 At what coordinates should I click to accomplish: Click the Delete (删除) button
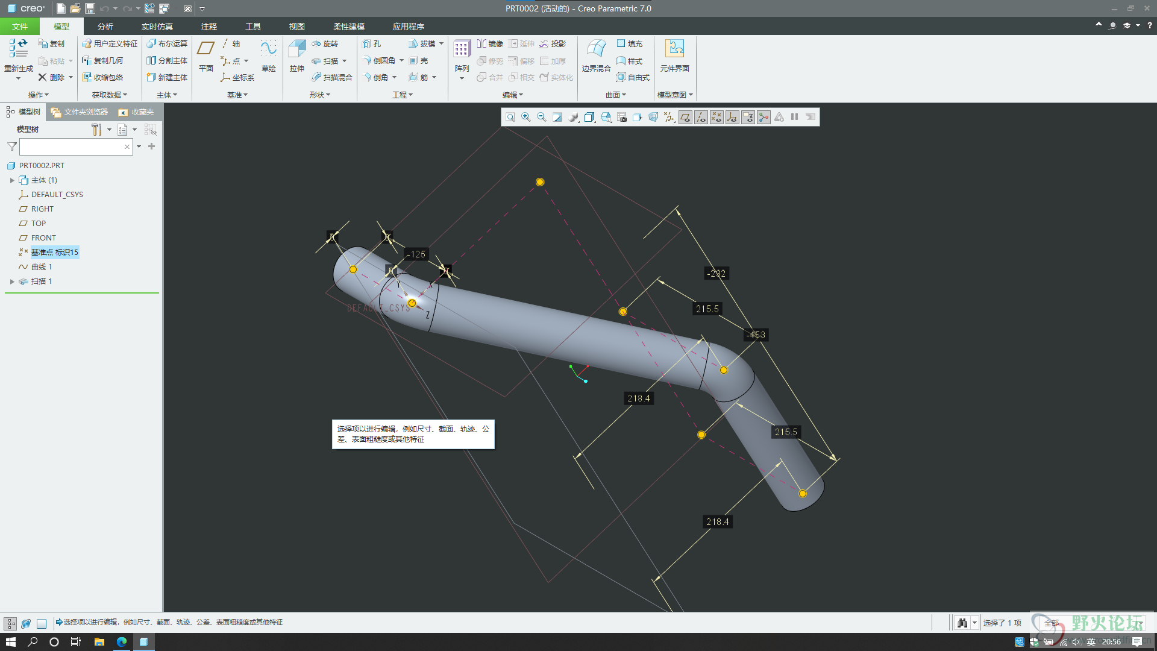(52, 77)
